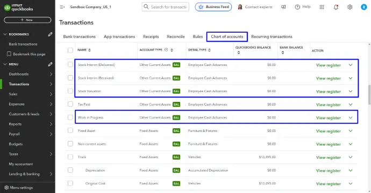Click the Business Feed button
Viewport: 371px width, 193px height.
tap(213, 7)
